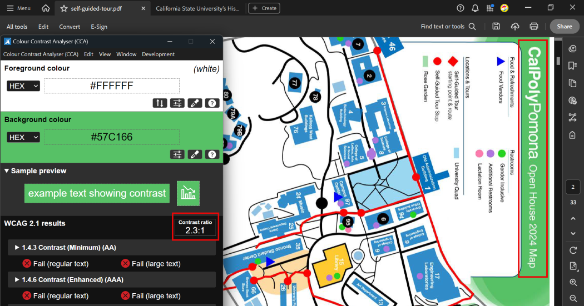Viewport: 584px width, 306px height.
Task: Pick foreground colour with eyedropper
Action: [x=195, y=103]
